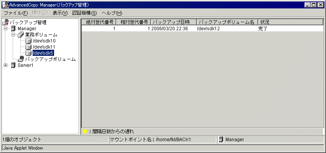Image resolution: width=326 pixels, height=153 pixels.
Task: Expand the Server1 tree node
Action: click(6, 65)
